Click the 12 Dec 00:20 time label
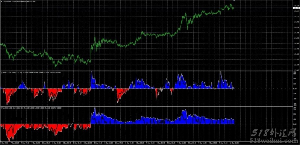This screenshot has height=145, width=300. click(x=234, y=143)
